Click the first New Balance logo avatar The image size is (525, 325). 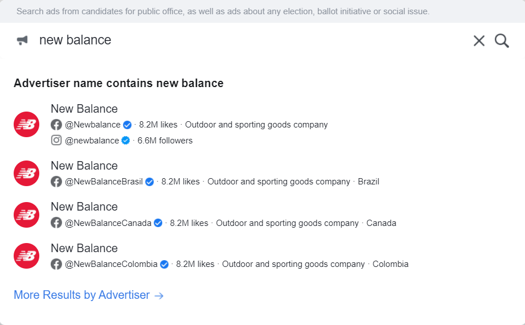(x=26, y=124)
